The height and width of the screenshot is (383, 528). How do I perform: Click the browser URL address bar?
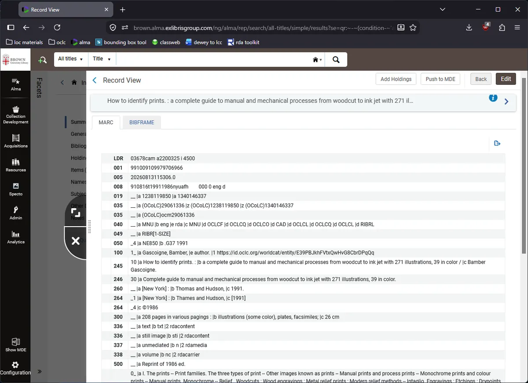tap(263, 28)
